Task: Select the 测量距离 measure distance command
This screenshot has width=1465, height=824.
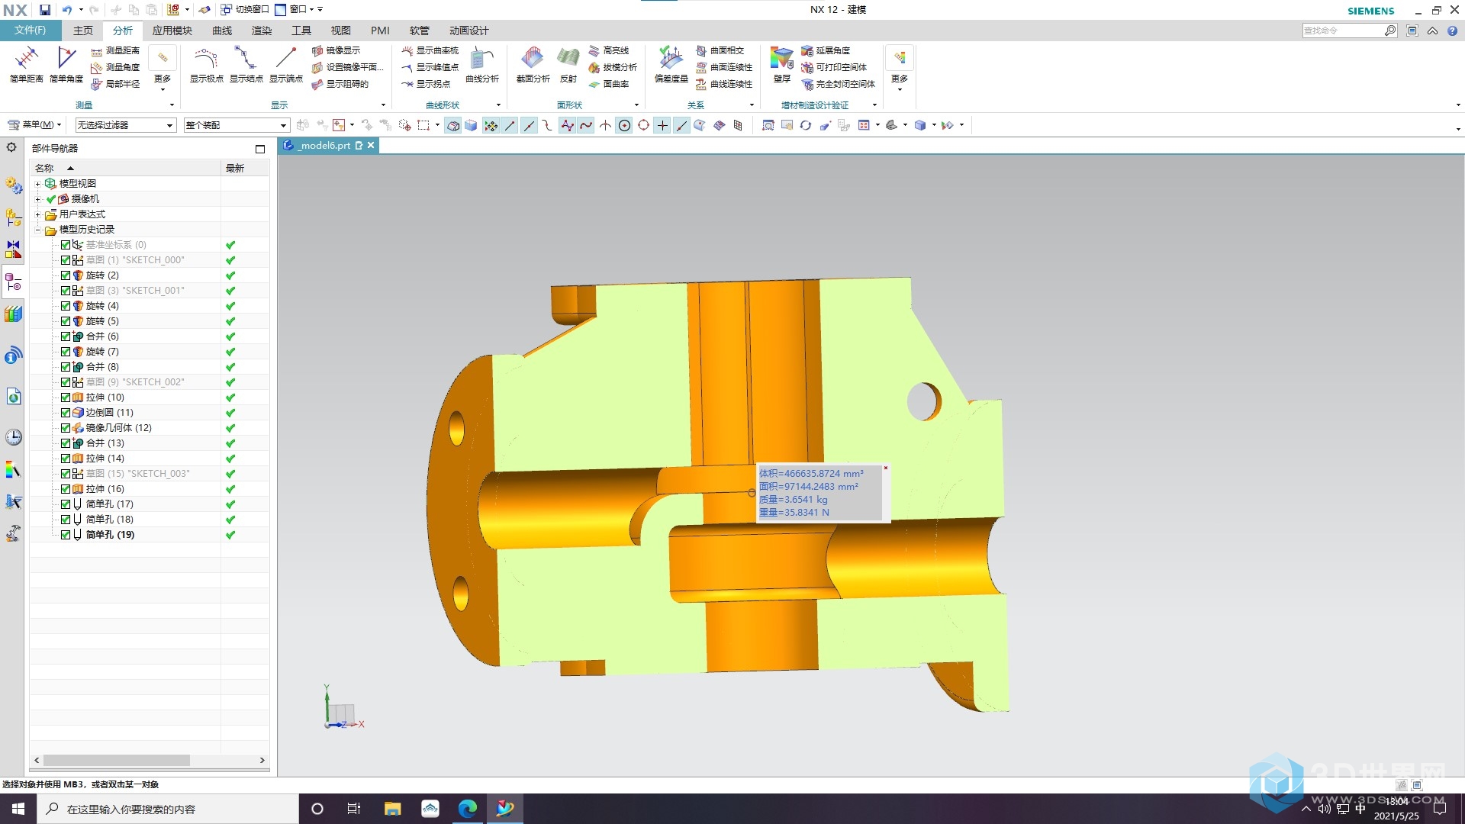Action: coord(115,50)
